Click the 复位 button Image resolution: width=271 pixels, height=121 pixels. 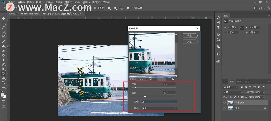[189, 41]
